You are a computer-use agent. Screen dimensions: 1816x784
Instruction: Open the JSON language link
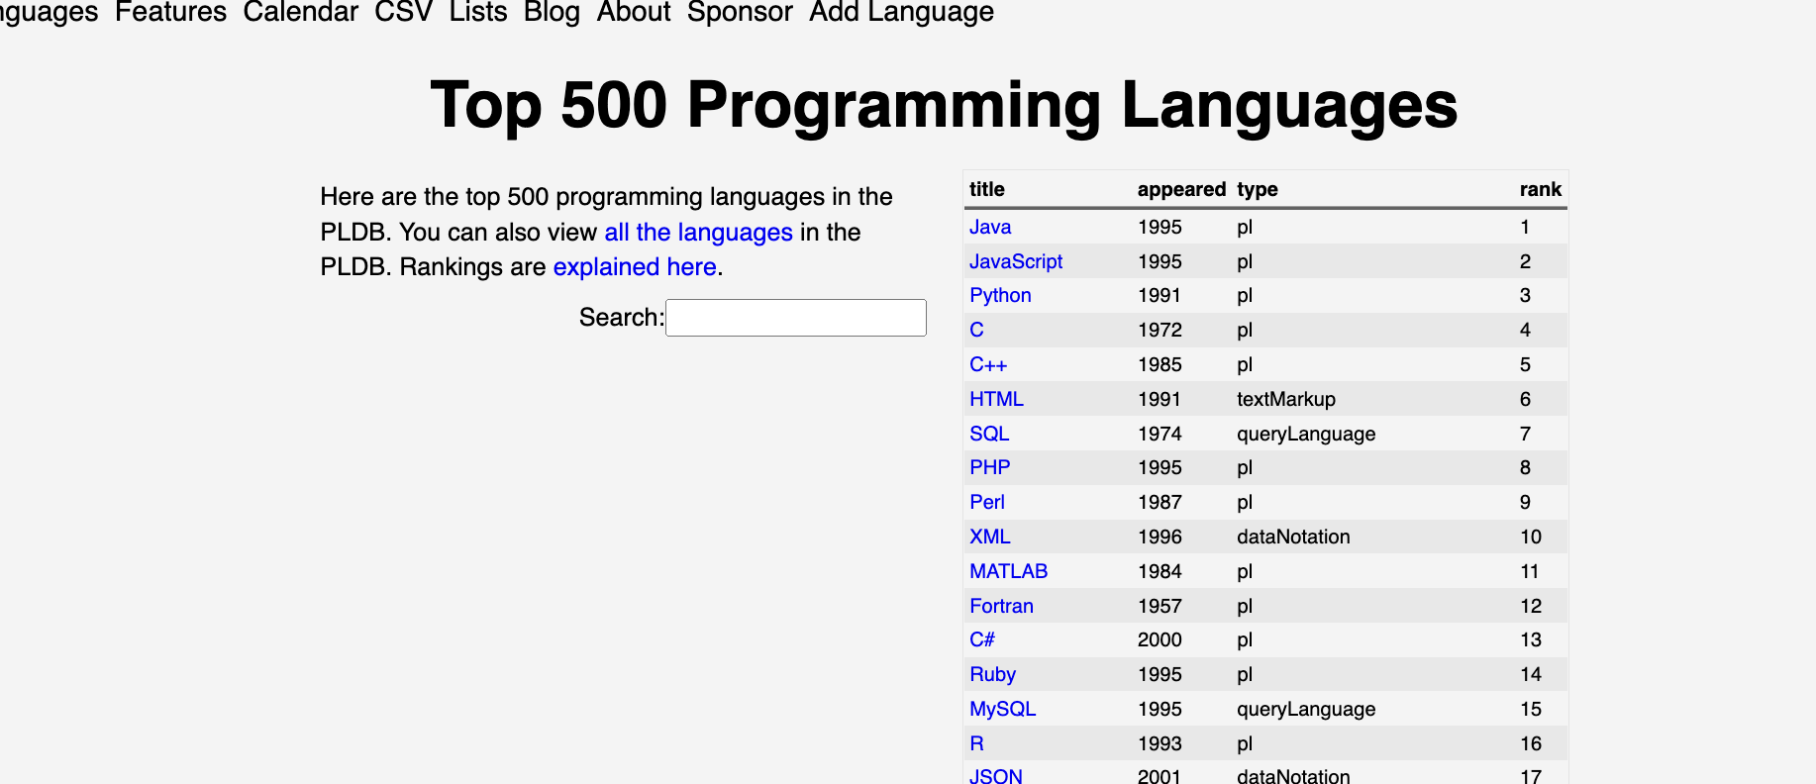996,776
